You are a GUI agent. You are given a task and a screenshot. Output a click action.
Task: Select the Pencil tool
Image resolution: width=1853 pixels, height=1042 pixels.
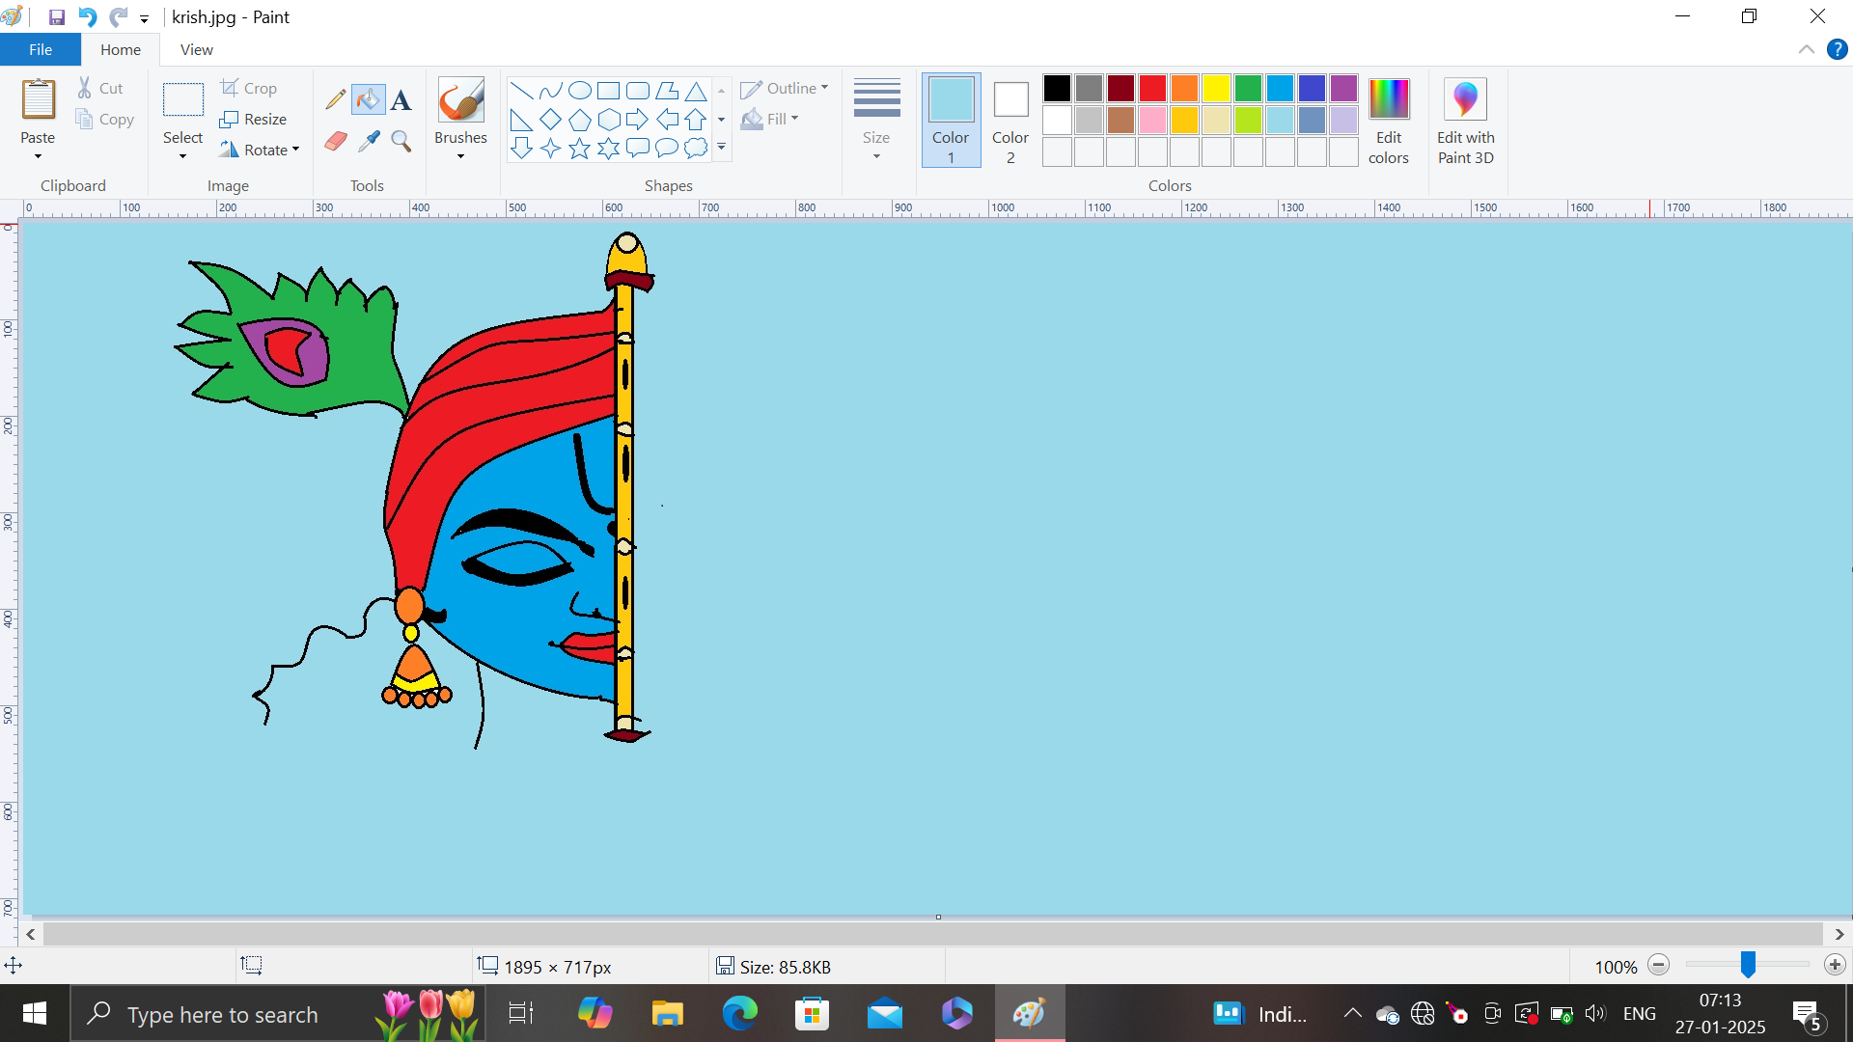tap(335, 99)
